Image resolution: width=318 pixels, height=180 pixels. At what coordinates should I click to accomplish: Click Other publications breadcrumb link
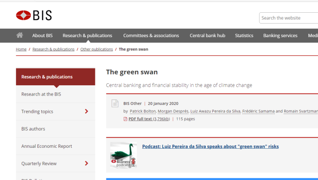tap(96, 49)
